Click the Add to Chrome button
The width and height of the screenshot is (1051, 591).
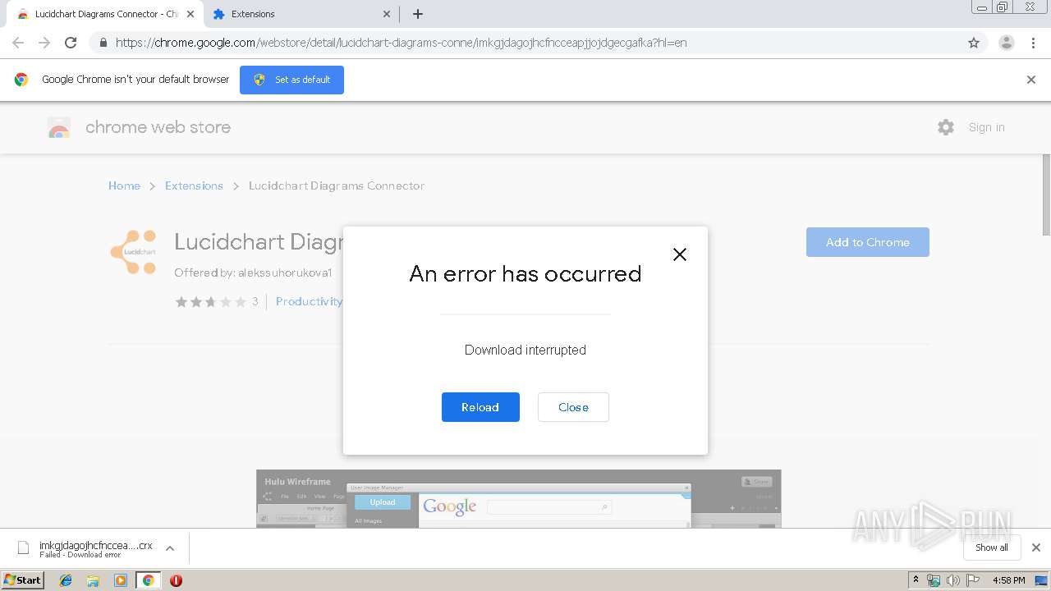pyautogui.click(x=868, y=242)
